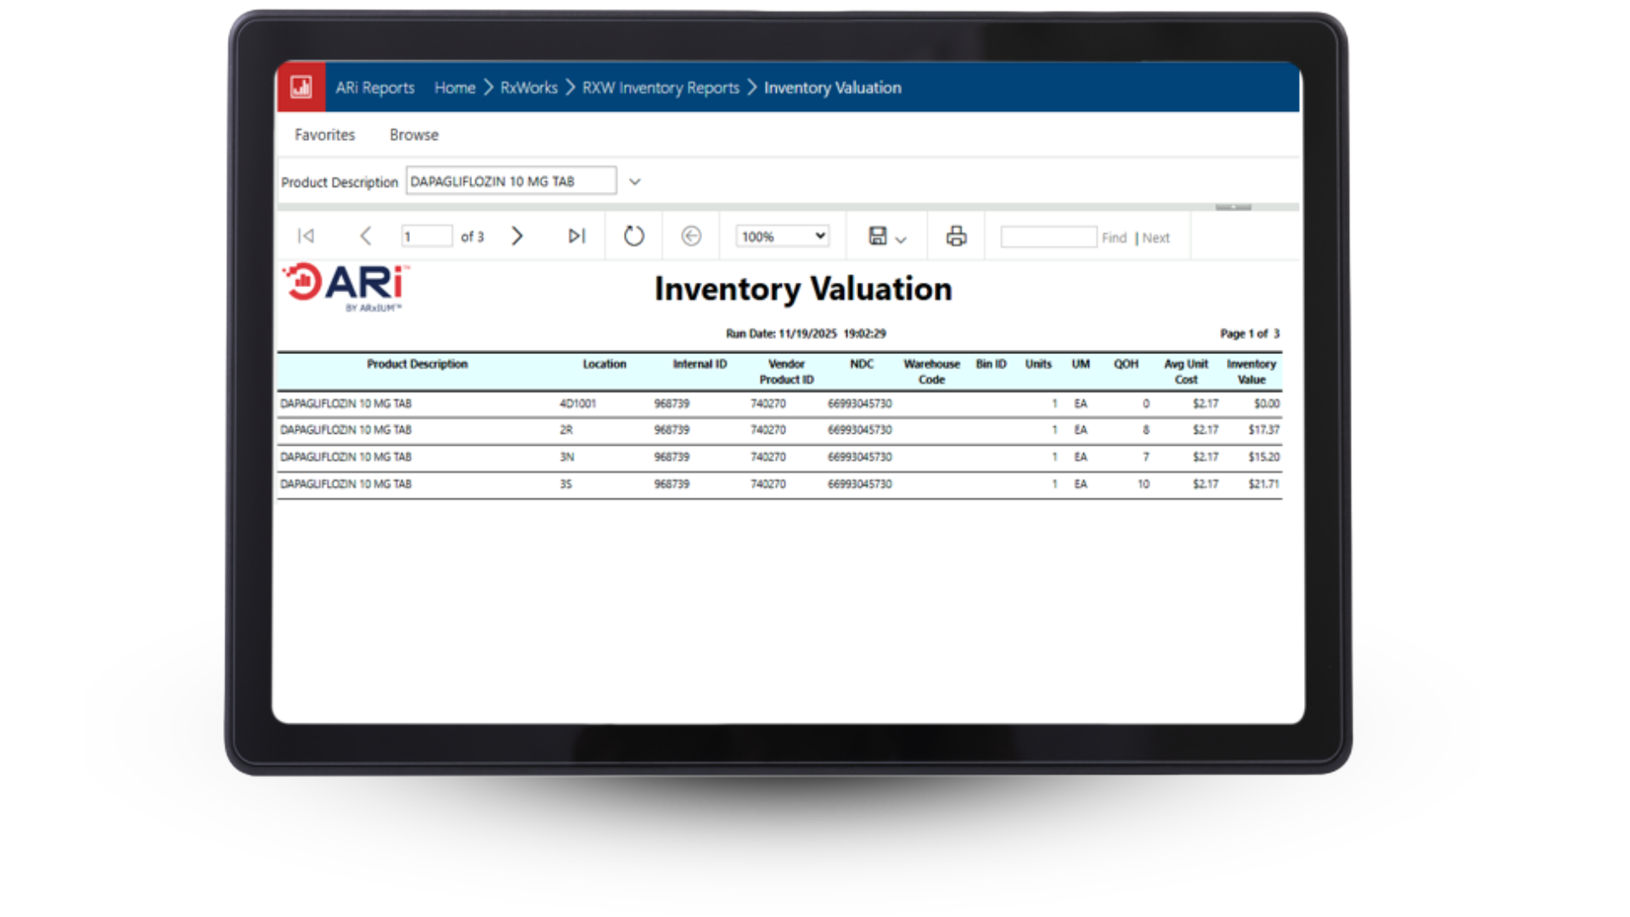Click the find text search box
1630x917 pixels.
[x=1048, y=237]
